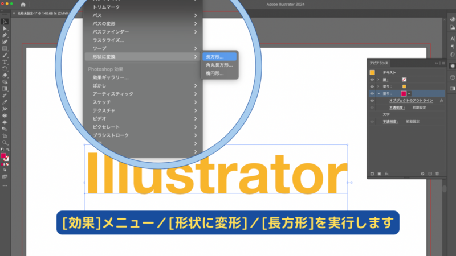Open Gradient panel from right dock
456x256 pixels.
point(453,89)
